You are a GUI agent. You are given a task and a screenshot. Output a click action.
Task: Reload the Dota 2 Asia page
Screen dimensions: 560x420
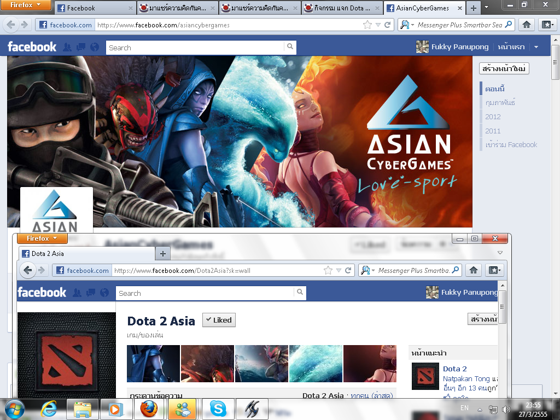(348, 270)
